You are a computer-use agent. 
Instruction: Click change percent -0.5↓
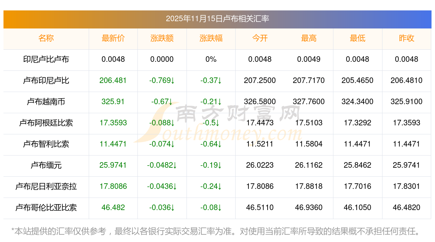(x=211, y=123)
